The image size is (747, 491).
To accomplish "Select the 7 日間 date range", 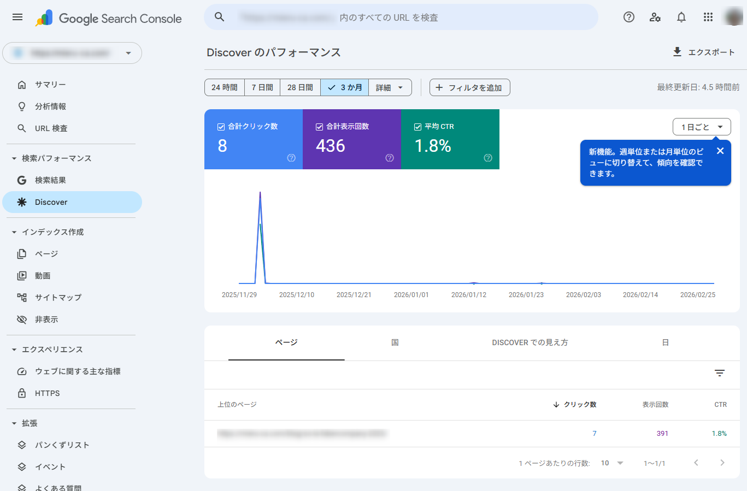I will point(262,87).
